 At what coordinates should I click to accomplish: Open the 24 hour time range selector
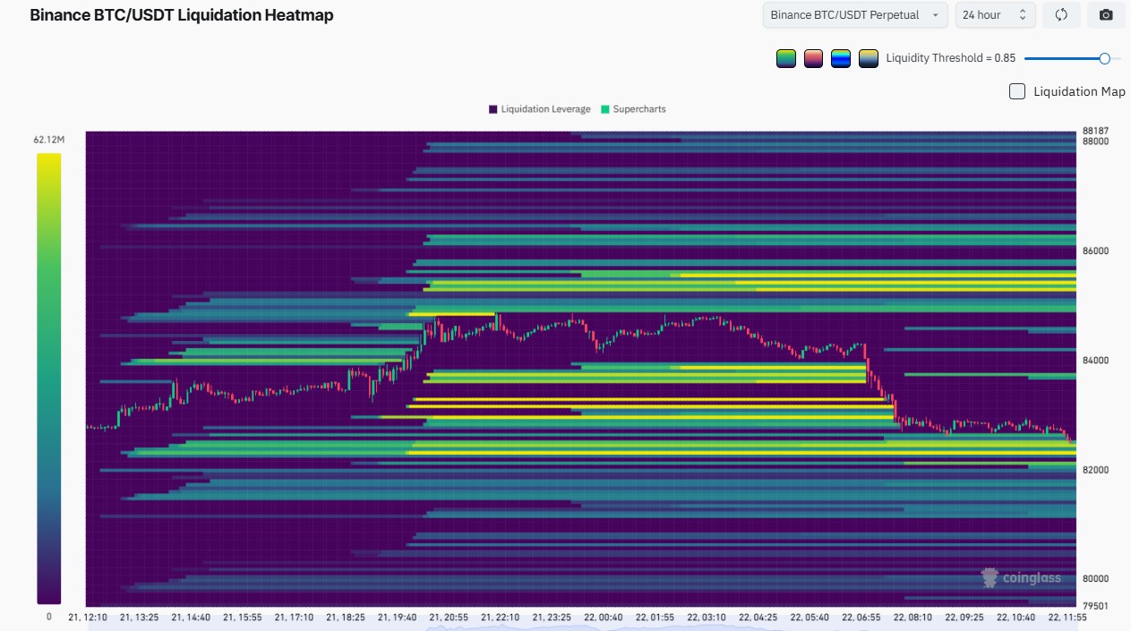[x=996, y=15]
